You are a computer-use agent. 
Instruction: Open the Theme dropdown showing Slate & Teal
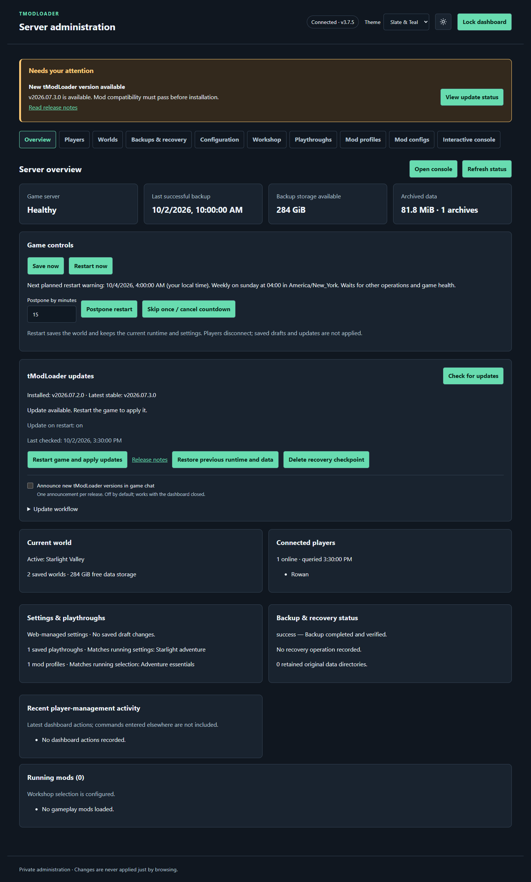(406, 22)
